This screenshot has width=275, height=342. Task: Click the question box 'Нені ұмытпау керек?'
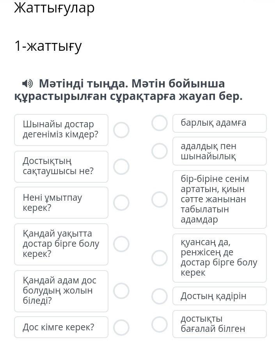[61, 203]
